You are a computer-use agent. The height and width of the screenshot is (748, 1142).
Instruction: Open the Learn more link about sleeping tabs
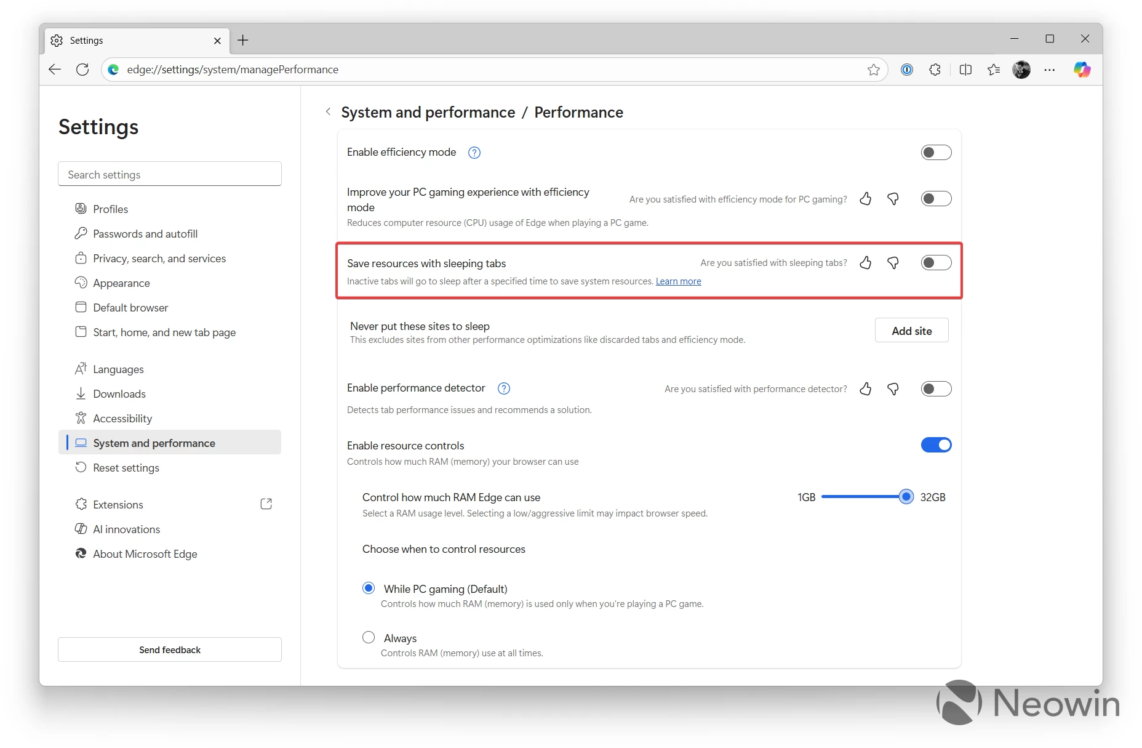point(678,281)
